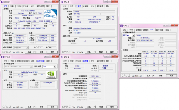The width and height of the screenshot is (179, 110).
Task: Click the core voltage 1.224 V field
Action: click(x=38, y=18)
